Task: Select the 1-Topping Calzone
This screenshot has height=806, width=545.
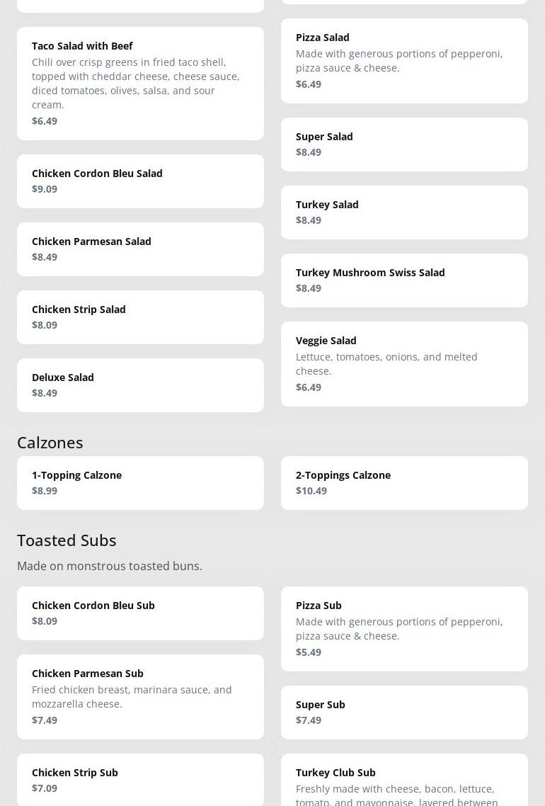Action: (140, 482)
